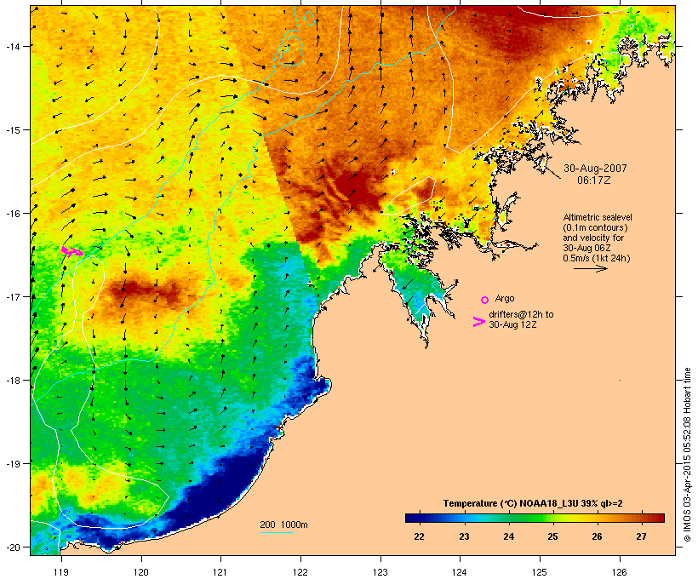
Task: Click the magenta drifter track near 119°E
Action: [72, 252]
